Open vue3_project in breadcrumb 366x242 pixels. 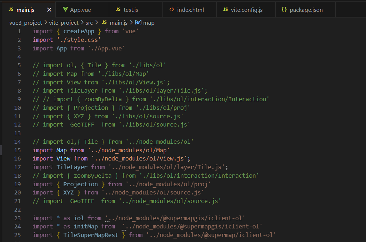[x=25, y=23]
